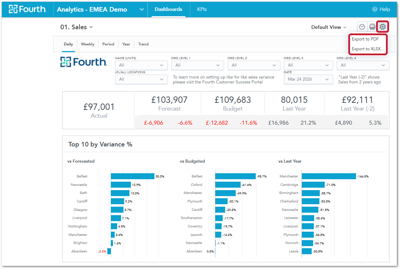Open the 01. Sales dashboard dropdown

pos(76,27)
